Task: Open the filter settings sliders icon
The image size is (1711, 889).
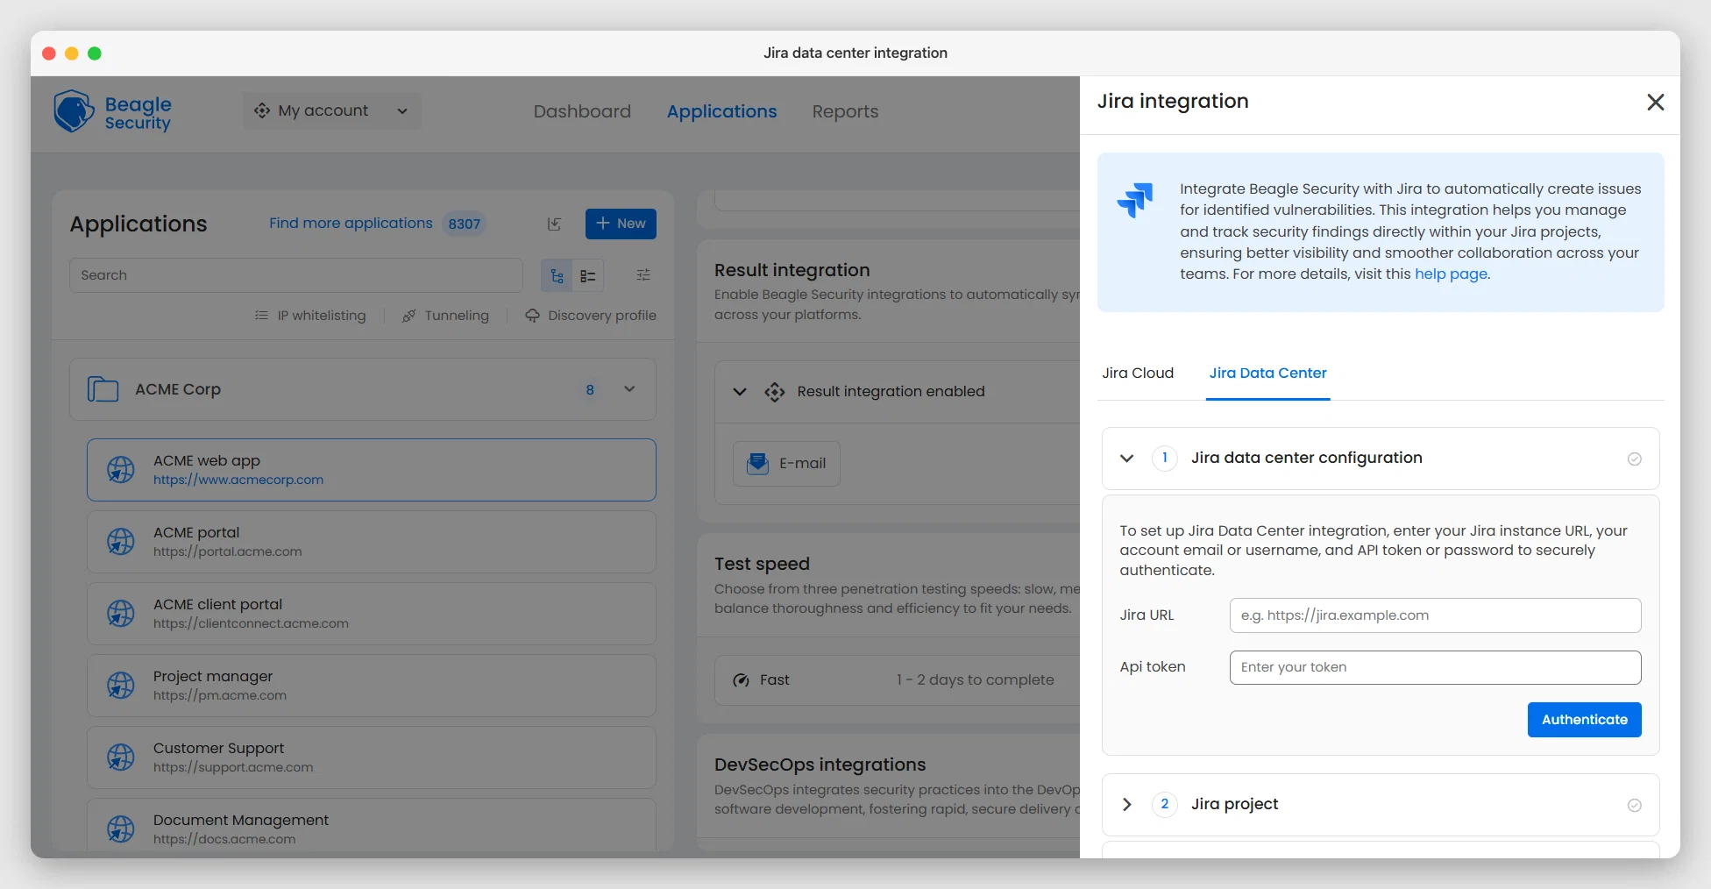Action: (x=643, y=275)
